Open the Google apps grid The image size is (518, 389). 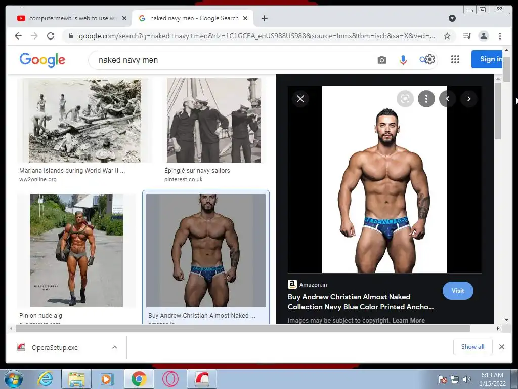455,60
